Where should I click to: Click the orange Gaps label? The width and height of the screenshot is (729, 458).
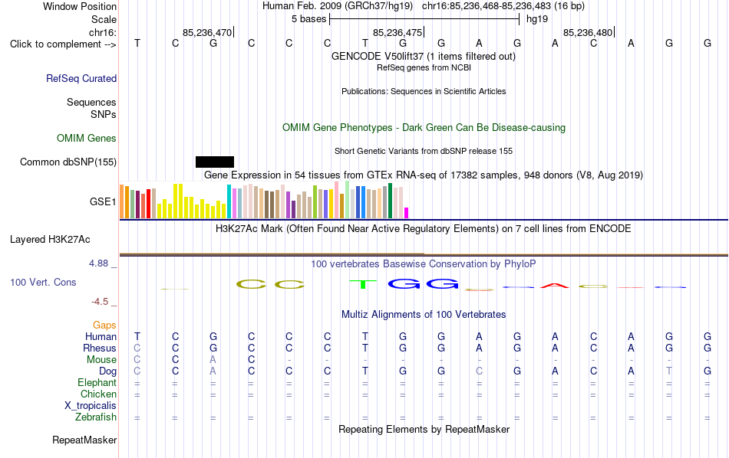(104, 326)
